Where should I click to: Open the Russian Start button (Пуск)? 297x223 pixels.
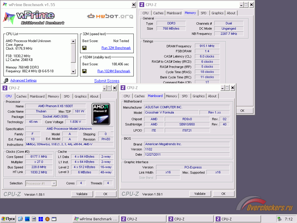pos(8,219)
